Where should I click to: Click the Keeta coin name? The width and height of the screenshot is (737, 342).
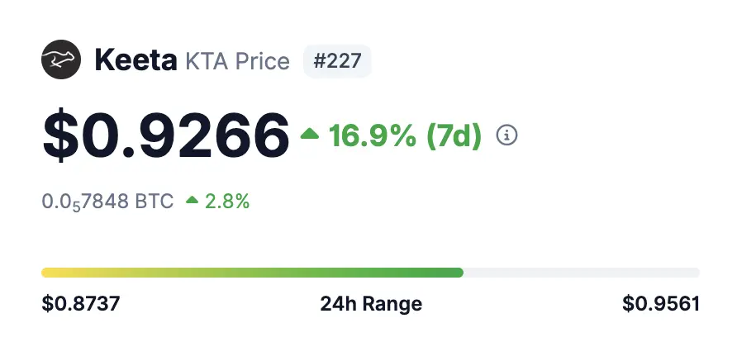coord(136,61)
